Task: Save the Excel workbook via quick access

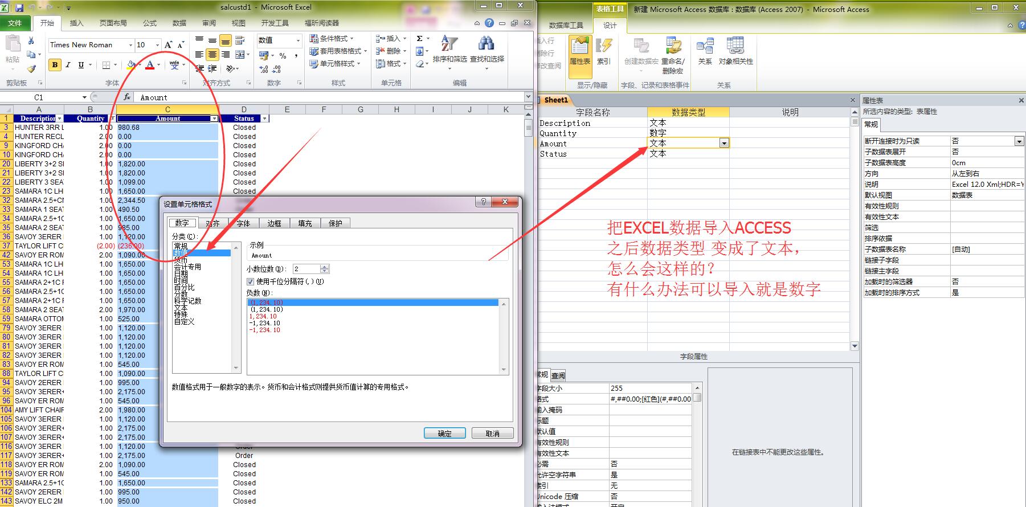Action: (x=19, y=8)
